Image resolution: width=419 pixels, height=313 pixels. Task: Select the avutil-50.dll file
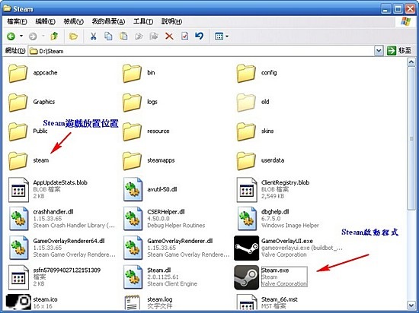tap(150, 190)
